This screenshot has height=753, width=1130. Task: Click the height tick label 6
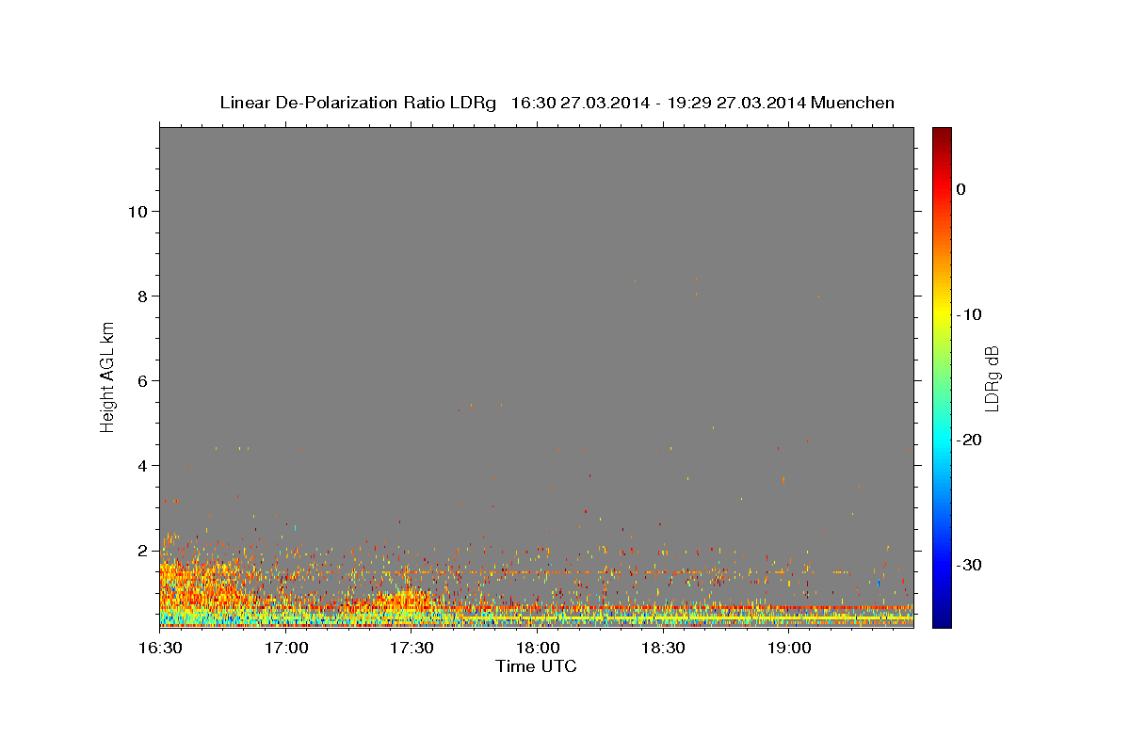click(x=143, y=380)
